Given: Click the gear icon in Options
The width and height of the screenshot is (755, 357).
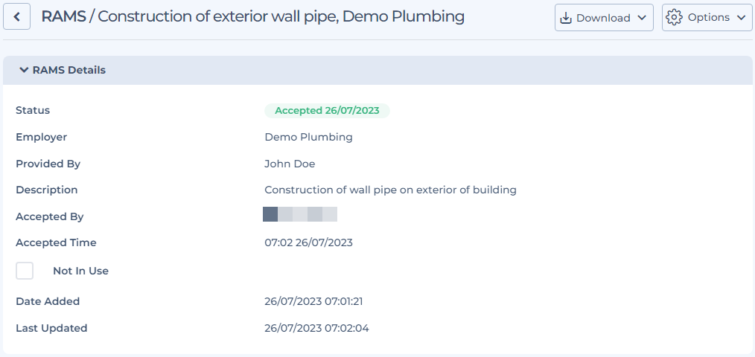Looking at the screenshot, I should tap(674, 17).
